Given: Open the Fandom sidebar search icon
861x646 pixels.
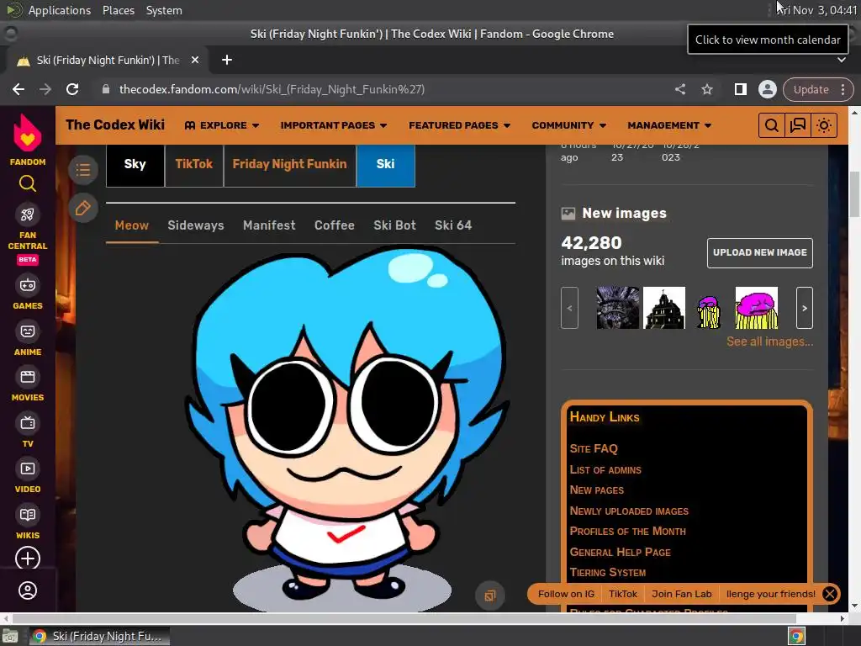Looking at the screenshot, I should click(28, 183).
